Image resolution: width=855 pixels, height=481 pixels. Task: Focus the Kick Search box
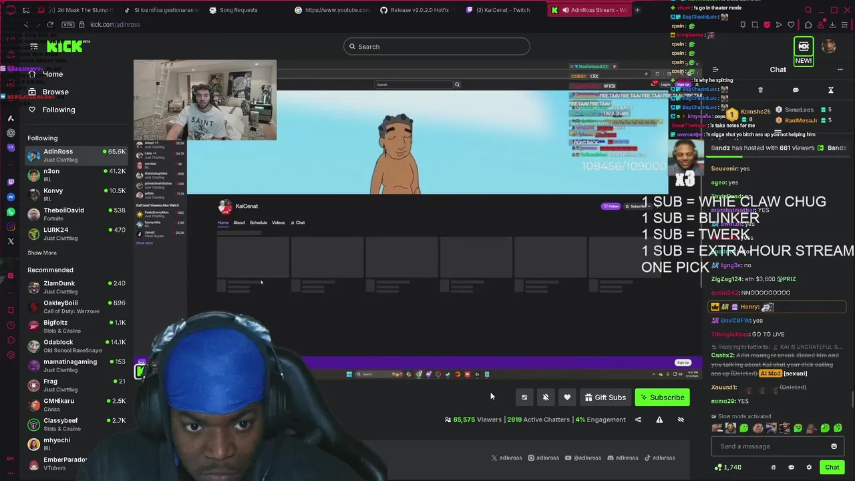437,47
